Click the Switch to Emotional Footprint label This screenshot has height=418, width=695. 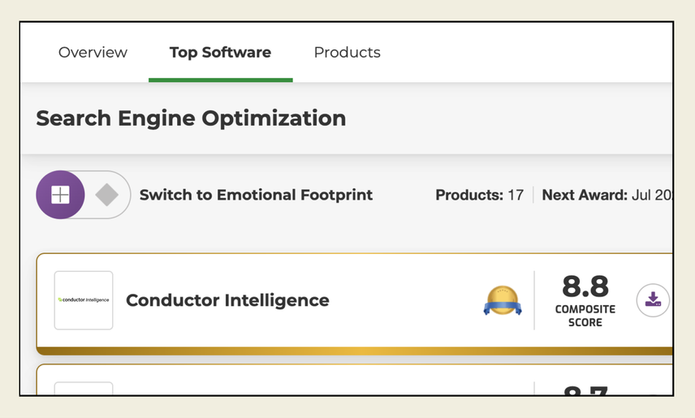(x=256, y=195)
